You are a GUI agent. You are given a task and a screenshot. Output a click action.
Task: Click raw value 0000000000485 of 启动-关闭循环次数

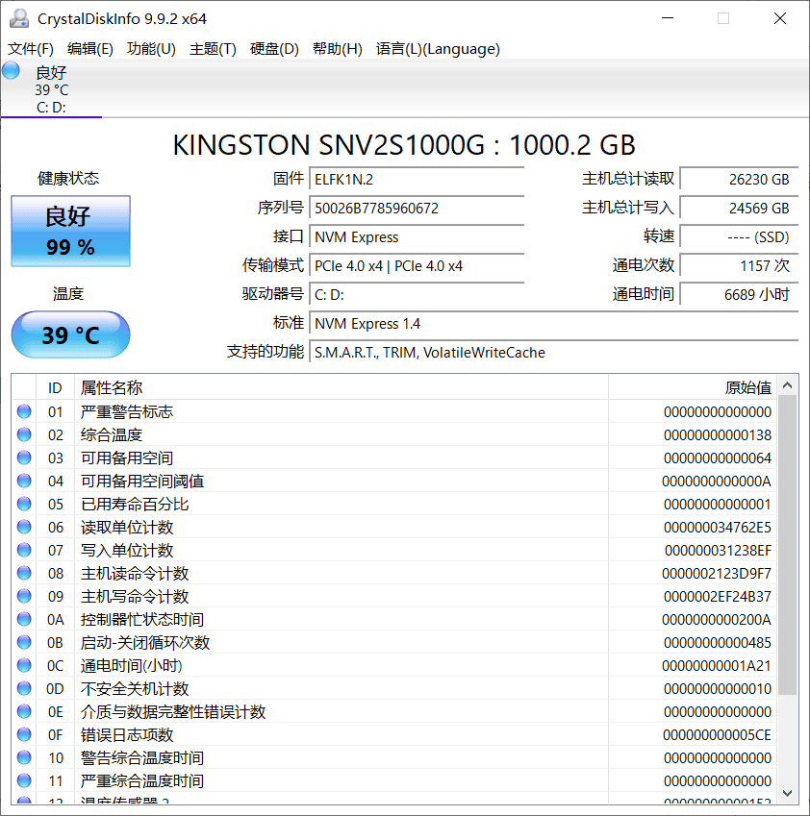718,643
